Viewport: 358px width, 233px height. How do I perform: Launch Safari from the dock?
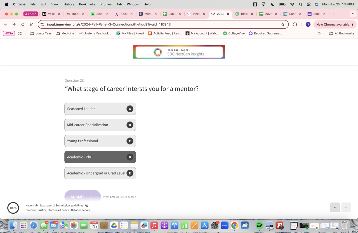(34, 225)
